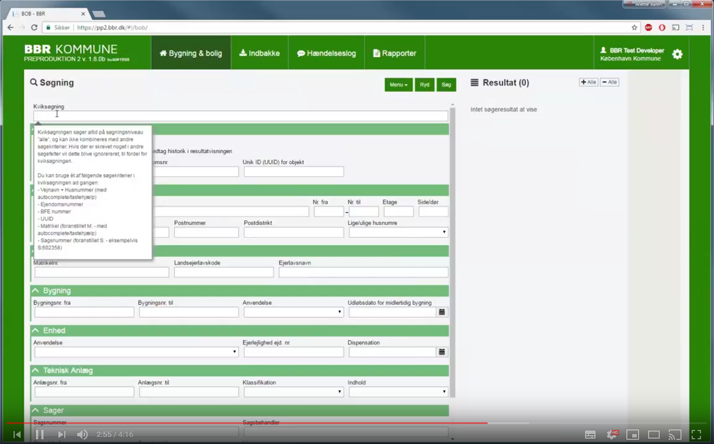Click the Adblock Plus extension icon

(x=649, y=28)
